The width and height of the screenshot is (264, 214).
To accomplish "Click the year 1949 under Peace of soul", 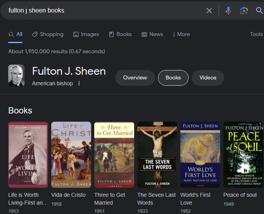I will 228,204.
